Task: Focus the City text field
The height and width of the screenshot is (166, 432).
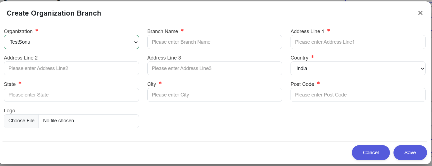Action: pyautogui.click(x=215, y=95)
